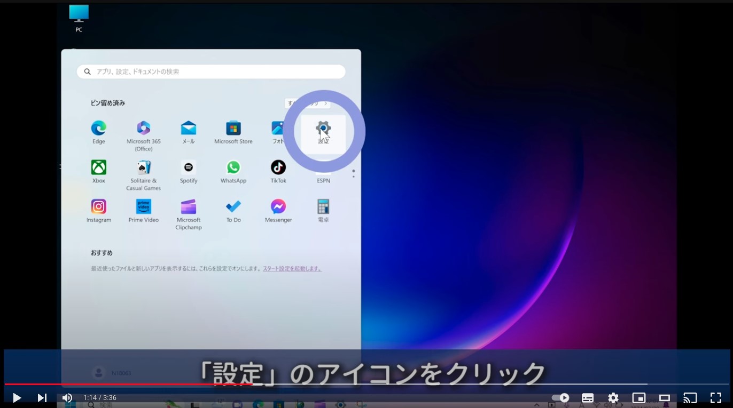Mute the video volume
This screenshot has width=733, height=408.
67,397
